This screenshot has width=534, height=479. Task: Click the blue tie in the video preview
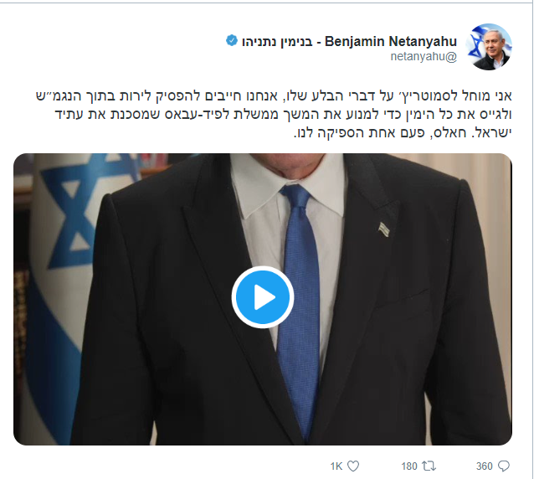coord(300,306)
